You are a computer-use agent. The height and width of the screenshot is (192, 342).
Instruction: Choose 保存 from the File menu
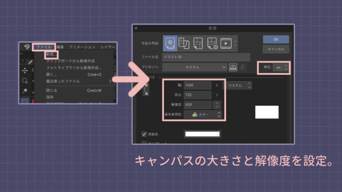point(50,97)
